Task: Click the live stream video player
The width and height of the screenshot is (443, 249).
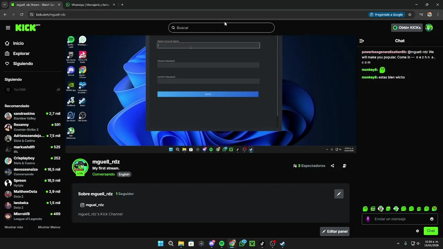Action: tap(211, 94)
